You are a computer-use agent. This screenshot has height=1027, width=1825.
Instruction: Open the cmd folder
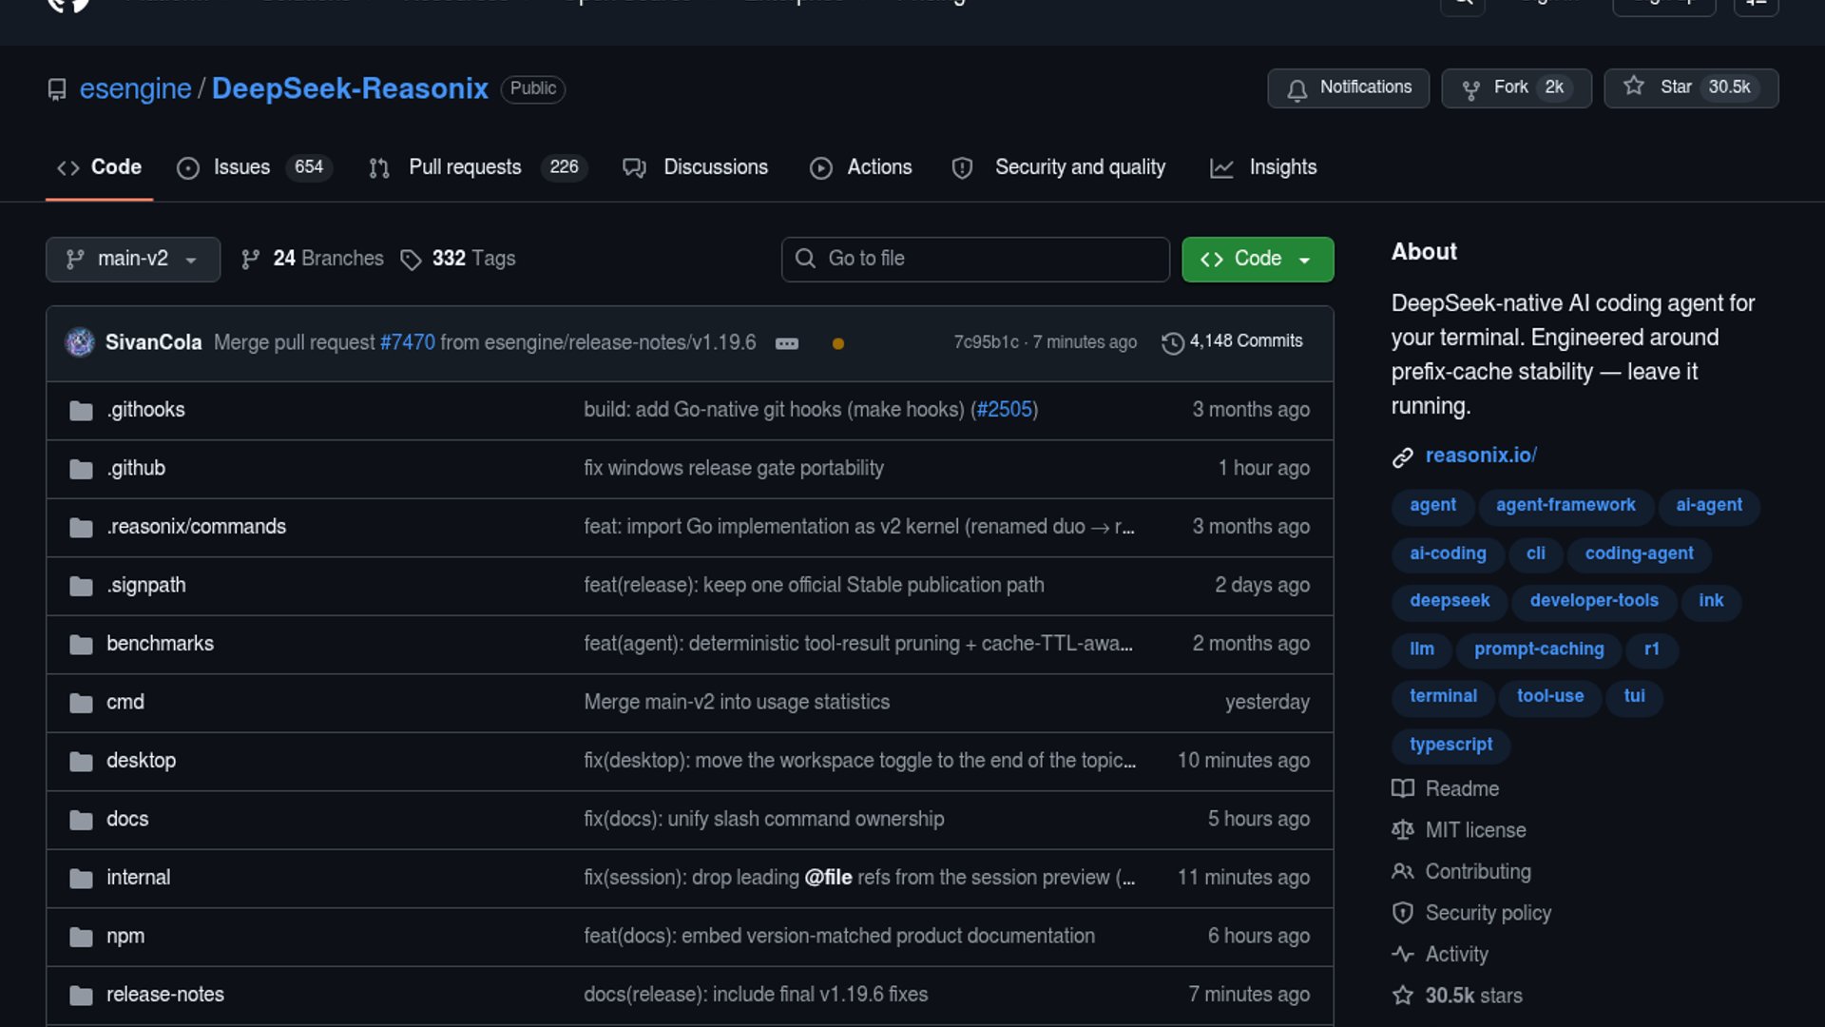[125, 703]
